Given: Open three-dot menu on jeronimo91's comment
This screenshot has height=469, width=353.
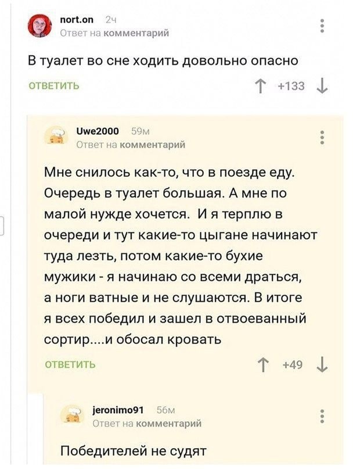Looking at the screenshot, I should coord(322,417).
